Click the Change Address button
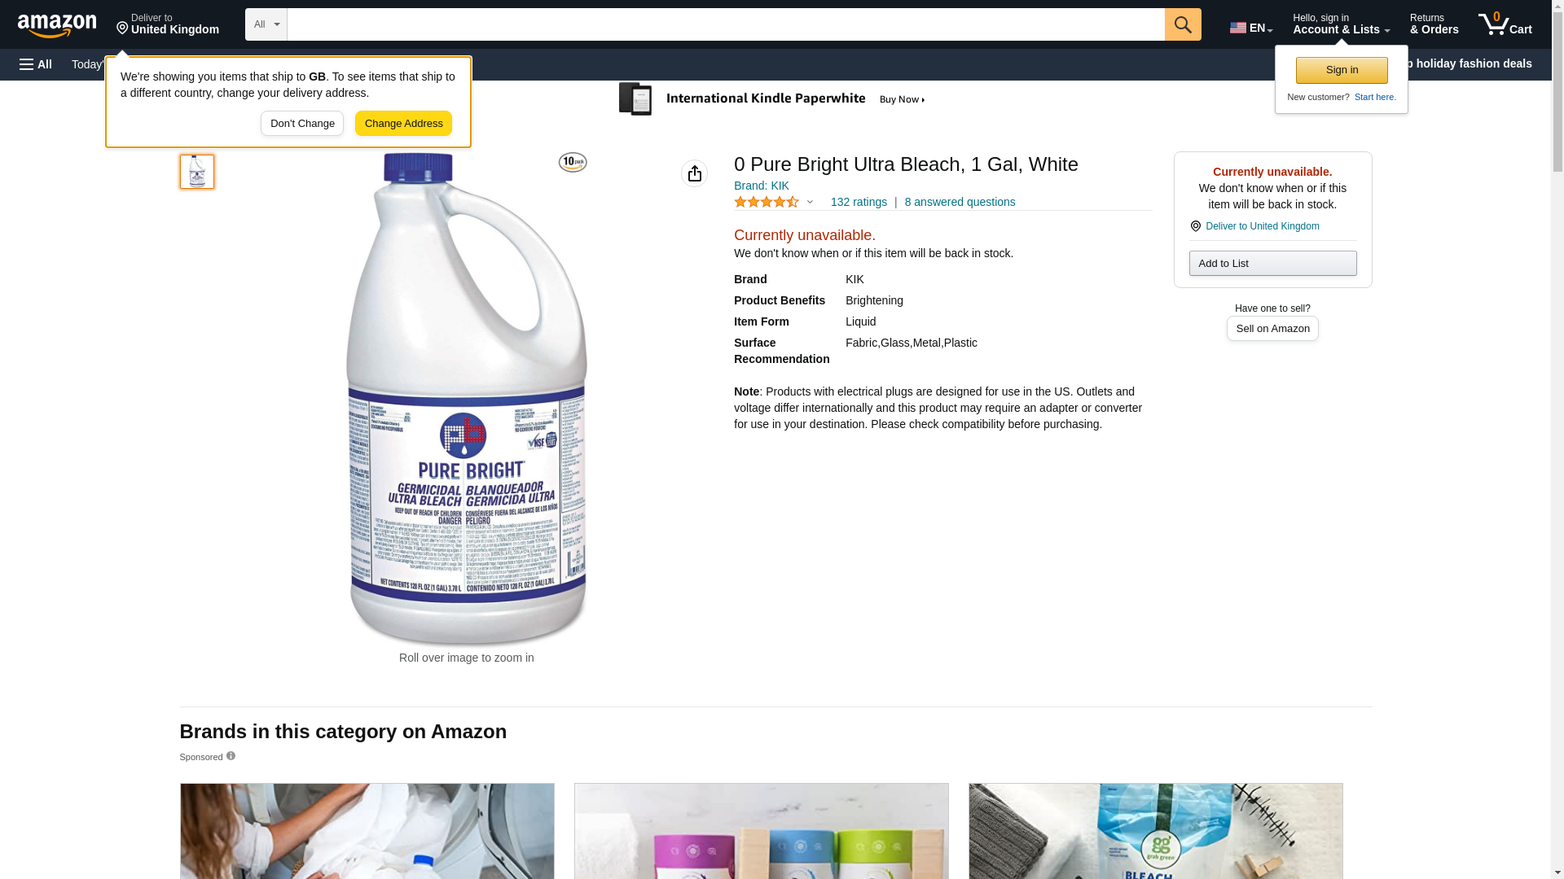Image resolution: width=1564 pixels, height=879 pixels. point(403,124)
